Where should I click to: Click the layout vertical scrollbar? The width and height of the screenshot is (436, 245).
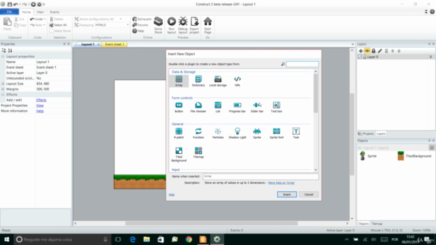pos(352,135)
